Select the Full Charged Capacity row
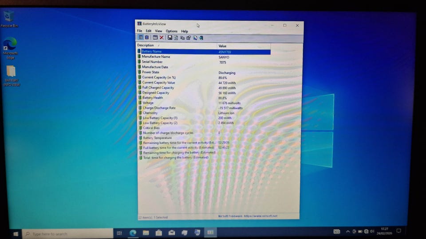 tap(204, 88)
